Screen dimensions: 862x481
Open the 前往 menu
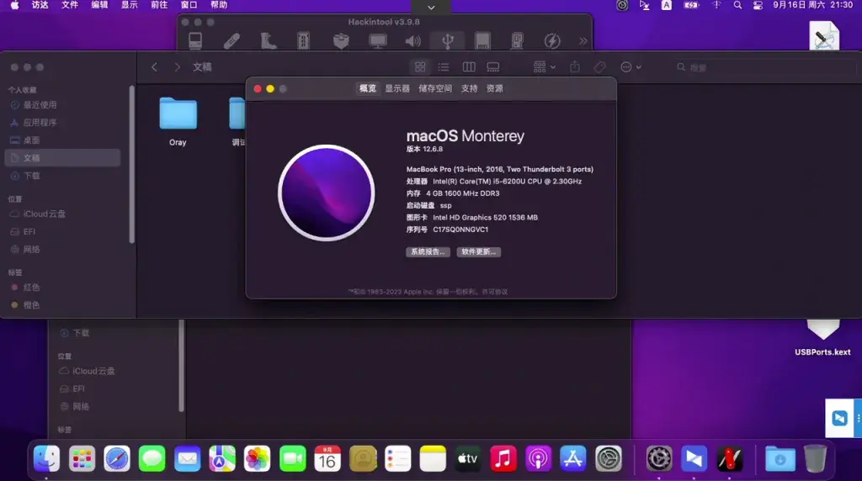point(159,5)
